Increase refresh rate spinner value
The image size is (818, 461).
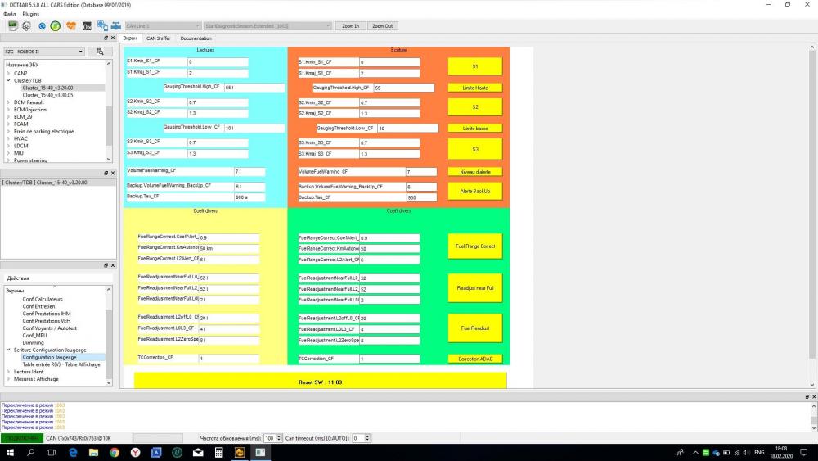(279, 436)
